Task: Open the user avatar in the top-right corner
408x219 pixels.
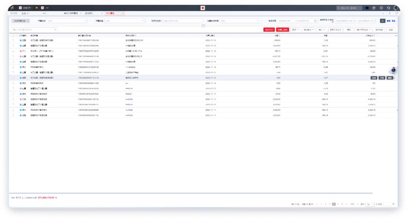Action: tap(396, 8)
